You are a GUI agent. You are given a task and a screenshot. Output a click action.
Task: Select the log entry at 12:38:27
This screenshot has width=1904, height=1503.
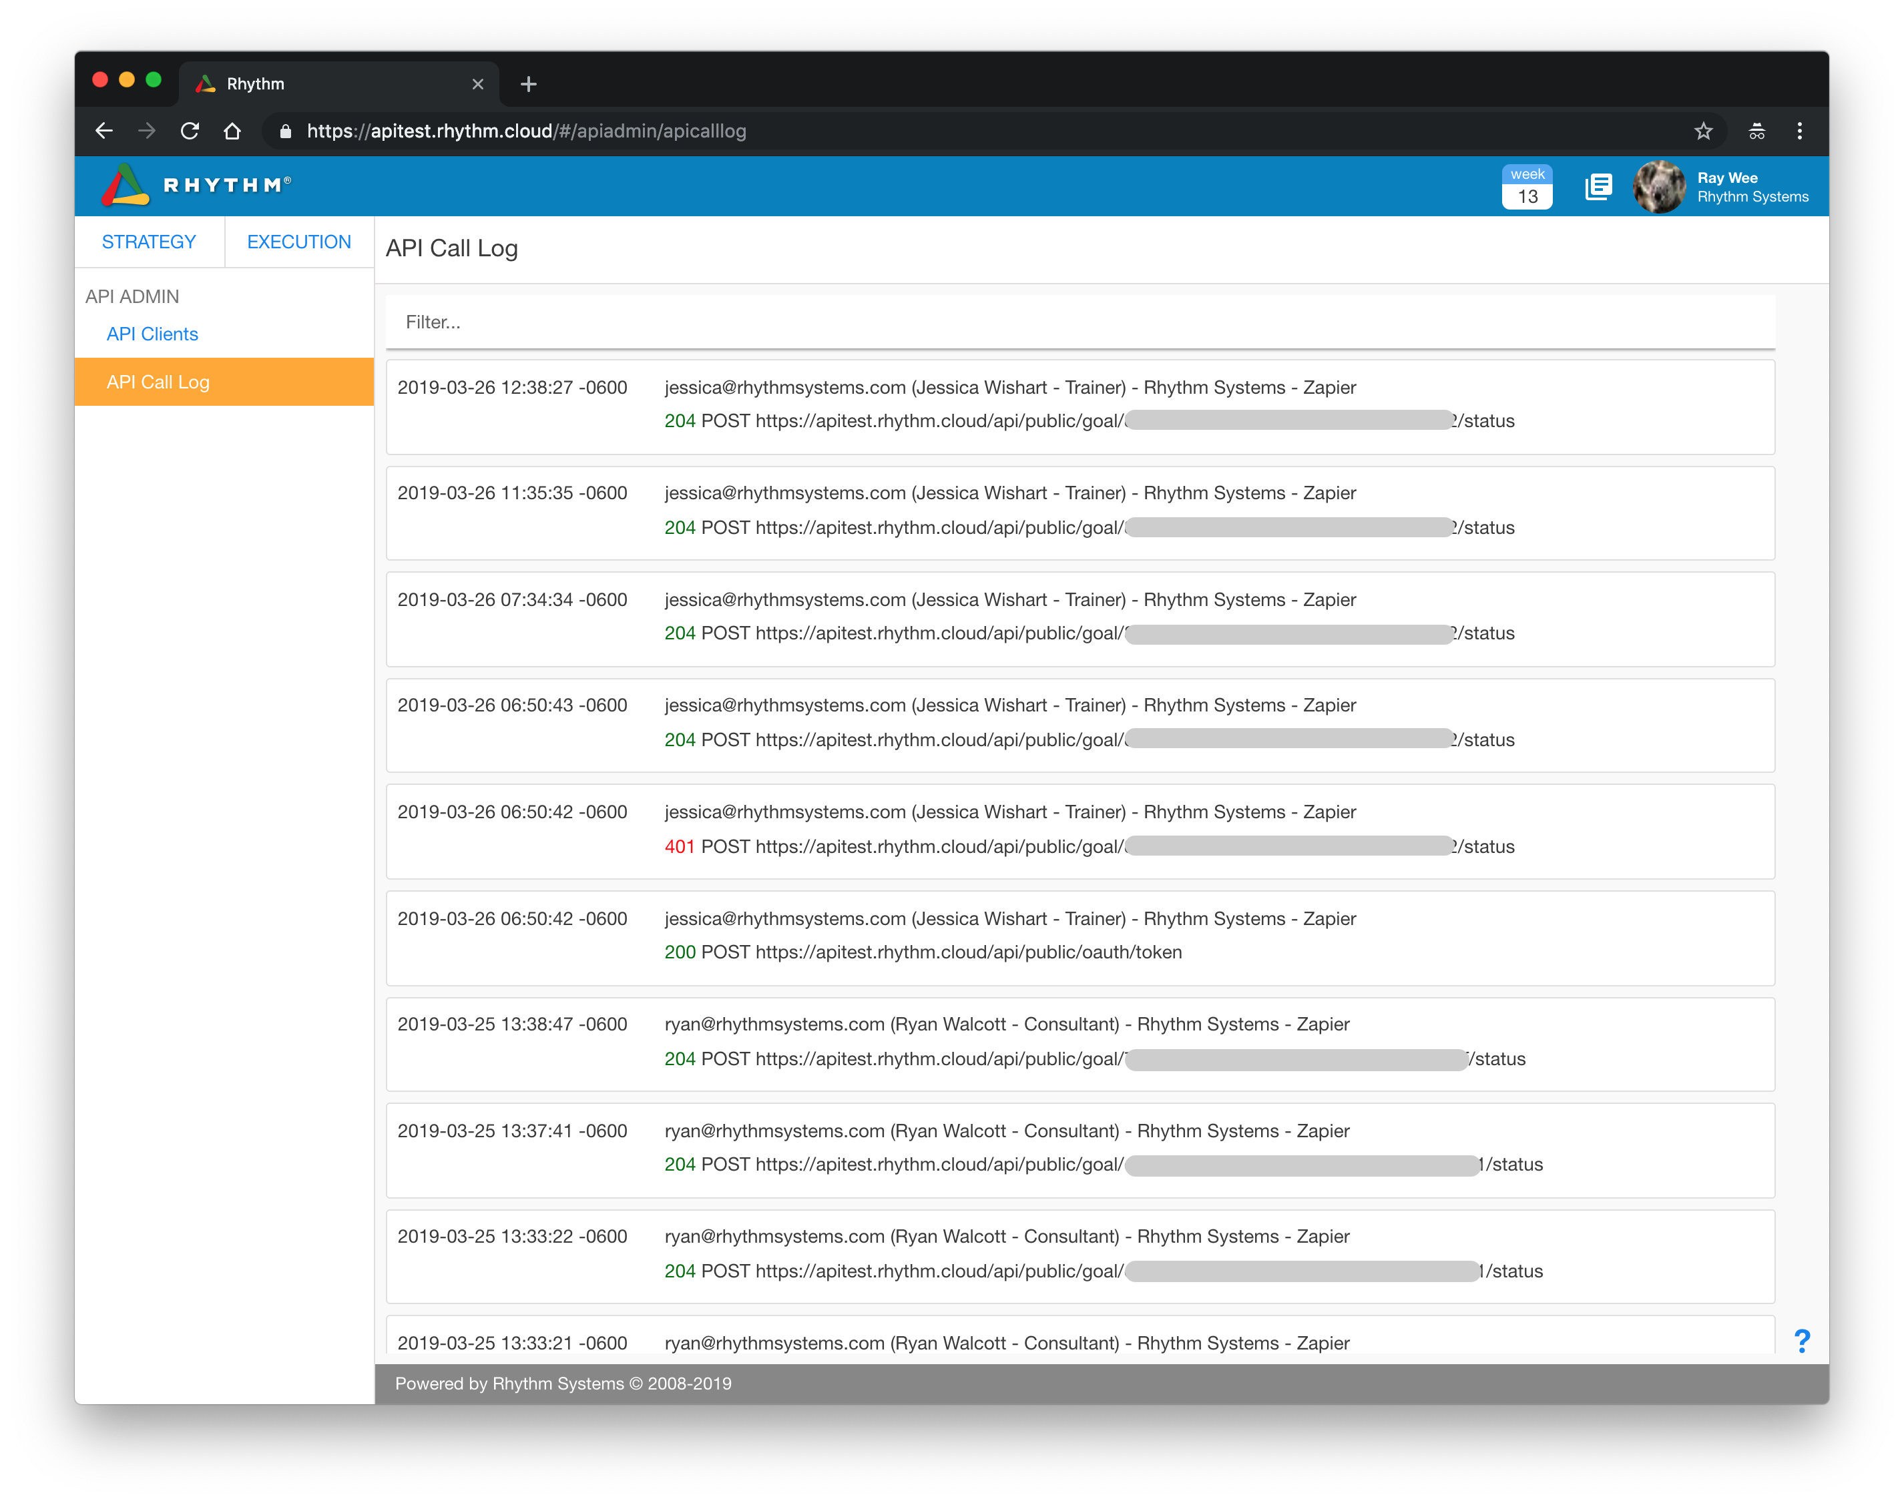1080,406
